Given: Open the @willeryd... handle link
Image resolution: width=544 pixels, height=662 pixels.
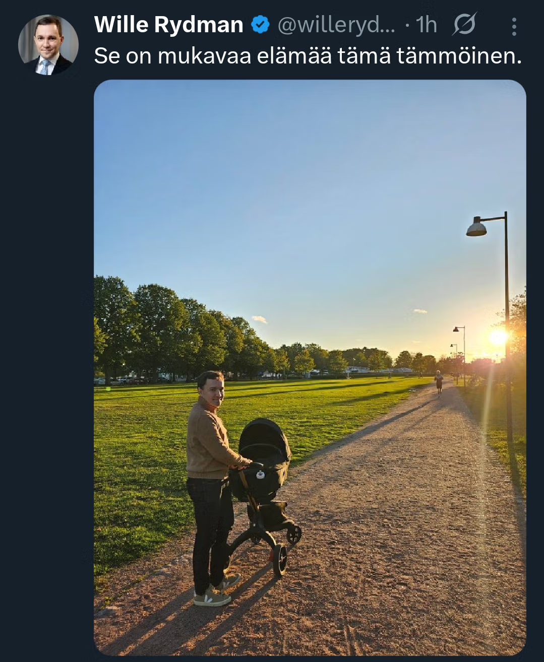Looking at the screenshot, I should point(337,25).
